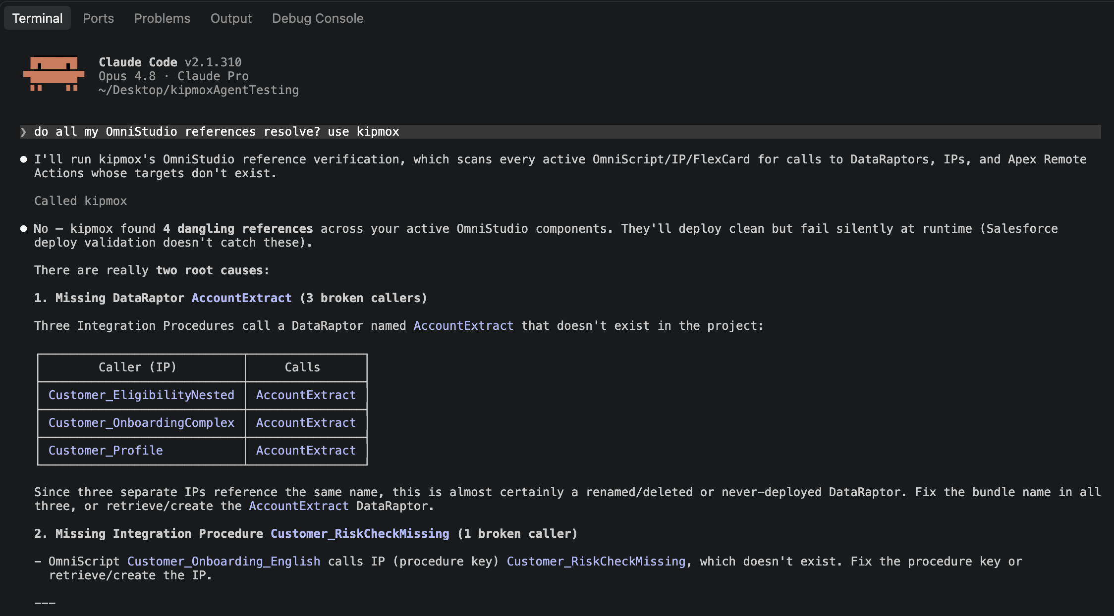Click the 'Calls' table header

(x=302, y=367)
